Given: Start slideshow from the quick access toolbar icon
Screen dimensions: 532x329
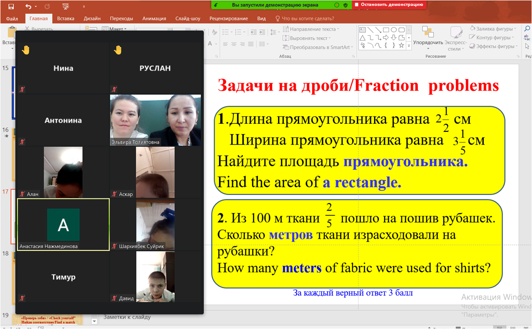Looking at the screenshot, I should 66,7.
